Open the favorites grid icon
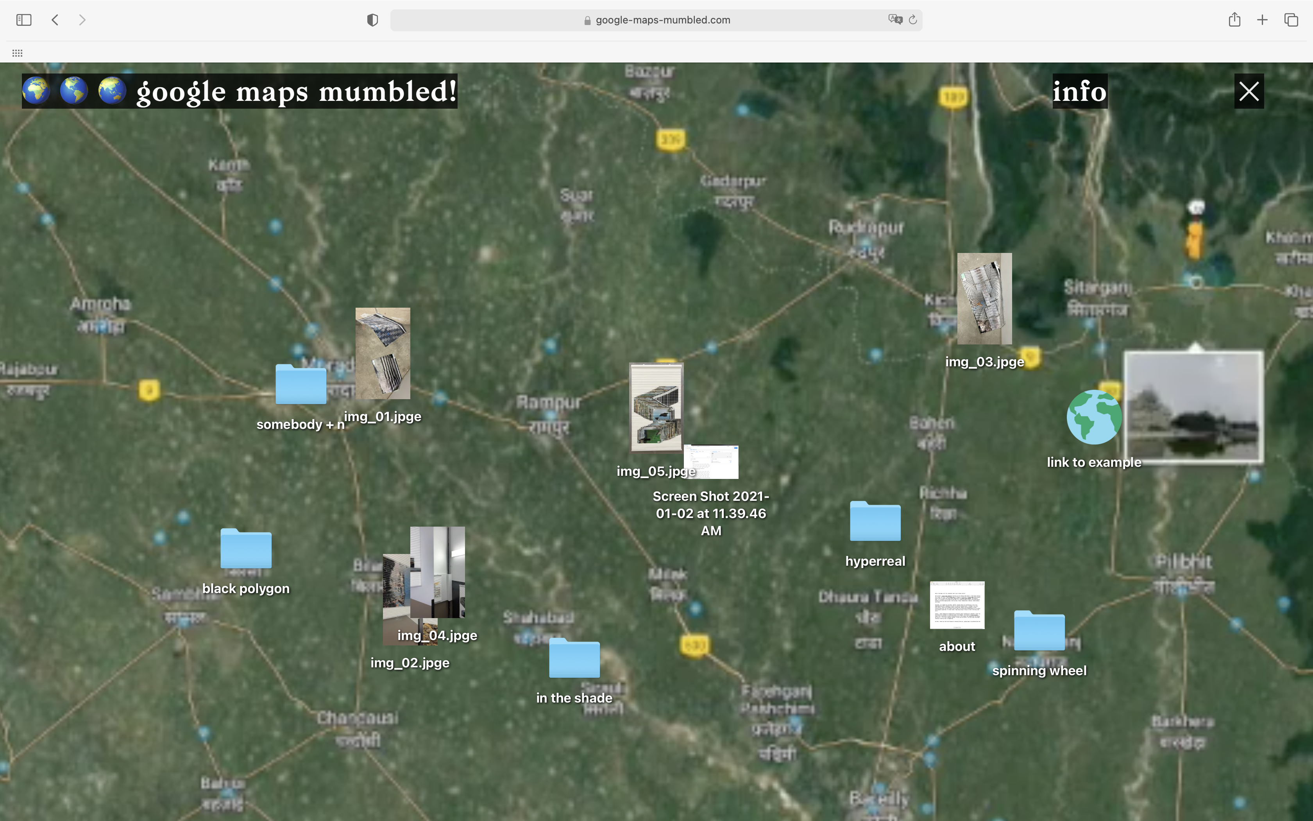Image resolution: width=1313 pixels, height=821 pixels. click(x=17, y=53)
